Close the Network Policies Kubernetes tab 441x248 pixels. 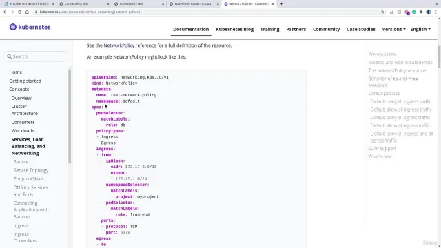pos(273,4)
